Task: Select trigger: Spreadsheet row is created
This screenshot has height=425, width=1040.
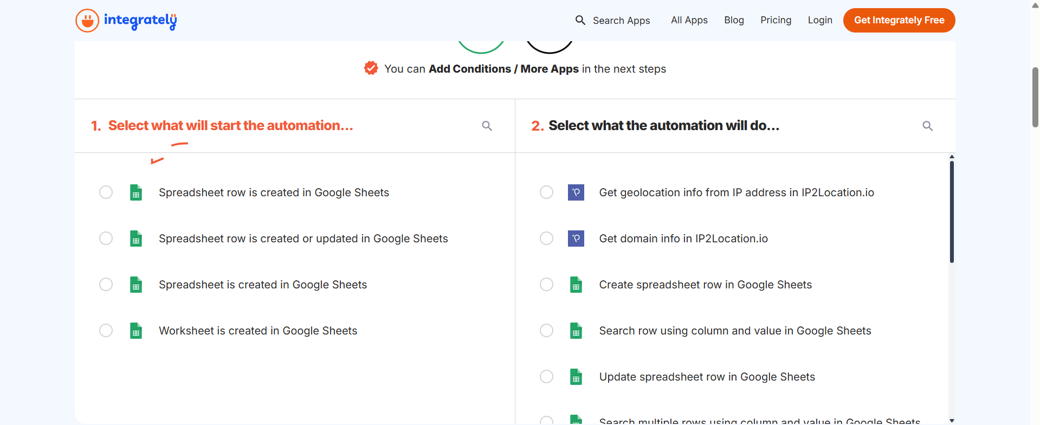Action: [x=106, y=192]
